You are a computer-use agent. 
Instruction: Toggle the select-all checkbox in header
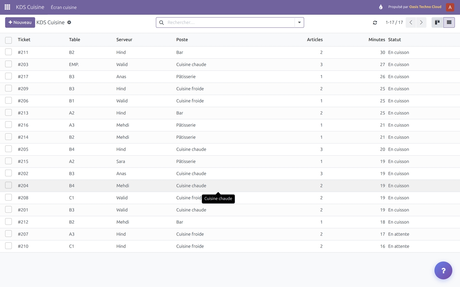pyautogui.click(x=9, y=40)
